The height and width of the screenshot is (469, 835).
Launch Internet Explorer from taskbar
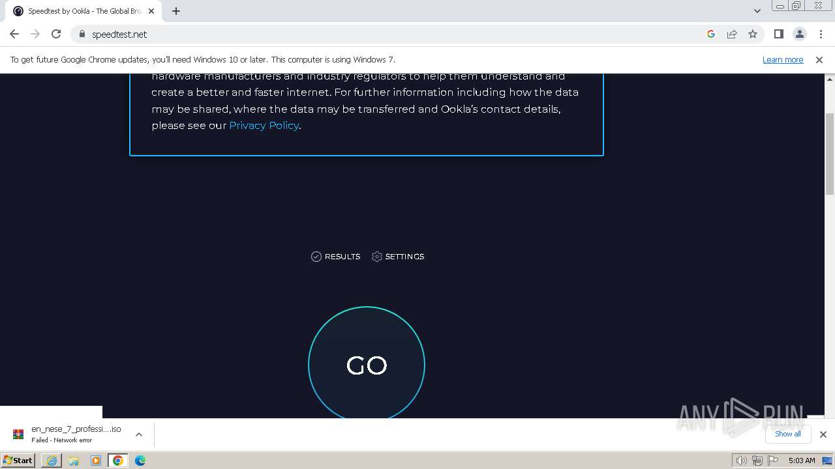click(x=52, y=461)
